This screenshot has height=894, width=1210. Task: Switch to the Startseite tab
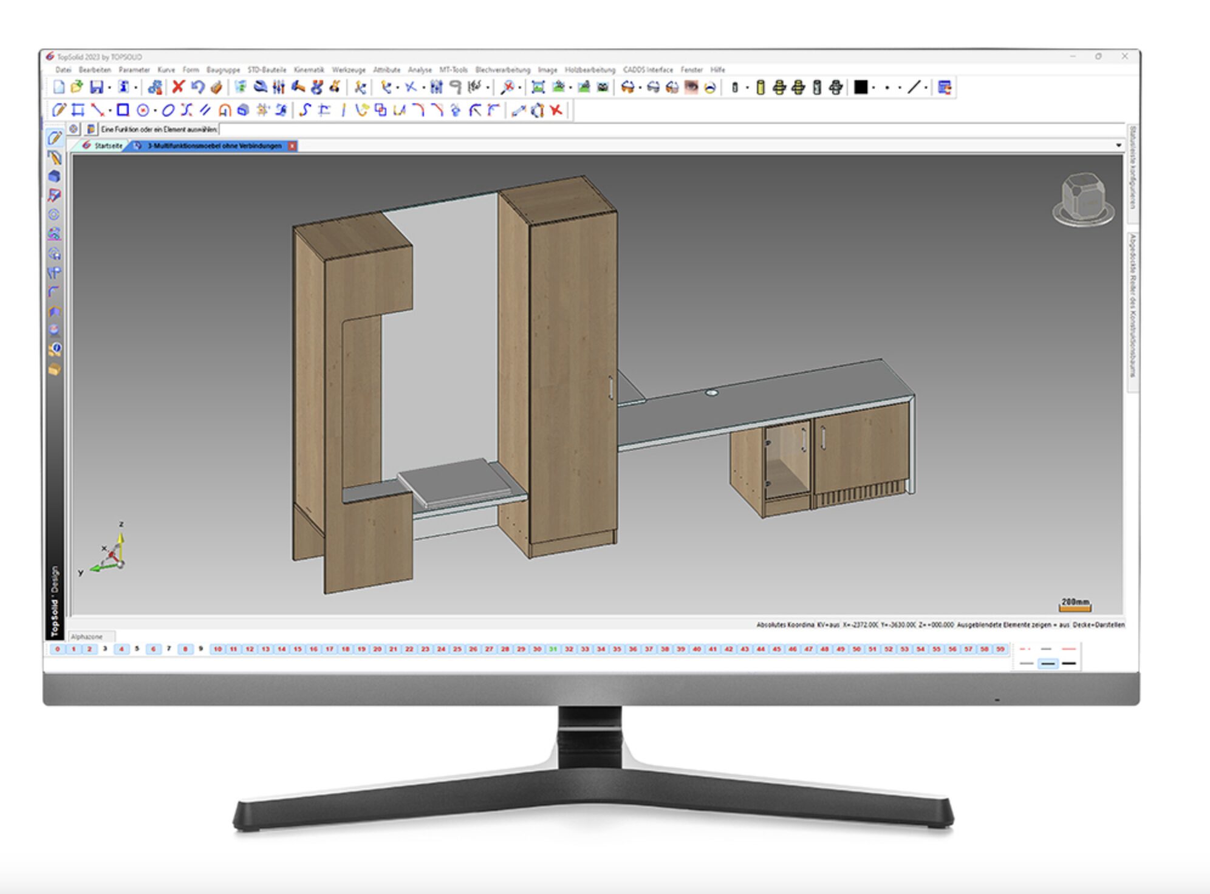(x=108, y=146)
